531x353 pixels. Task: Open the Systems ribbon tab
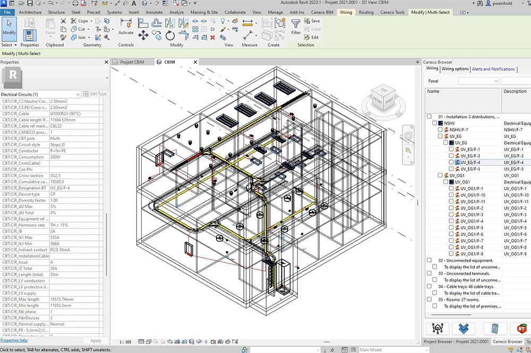click(114, 12)
